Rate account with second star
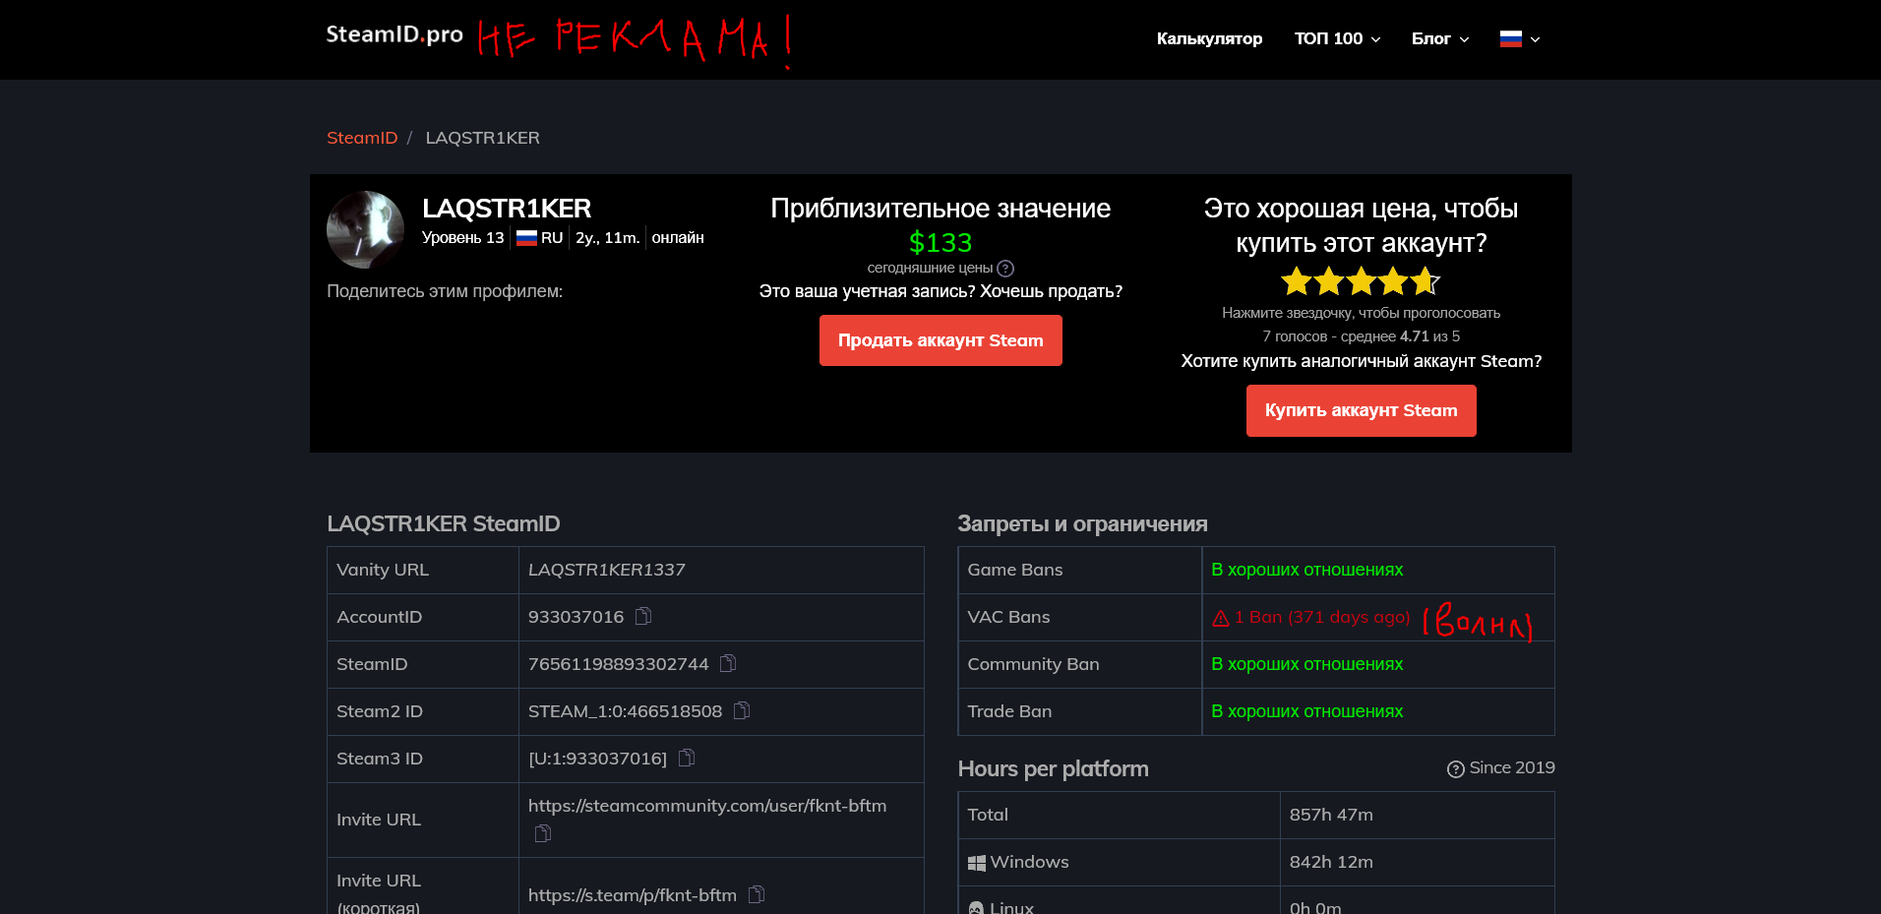Screen dimensions: 1881x914 1329,281
